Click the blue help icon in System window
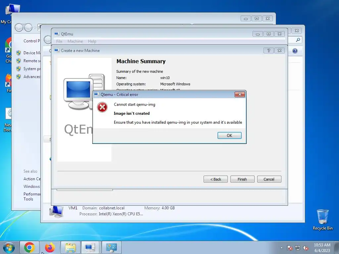Viewport: 339px width, 254px height. (295, 51)
